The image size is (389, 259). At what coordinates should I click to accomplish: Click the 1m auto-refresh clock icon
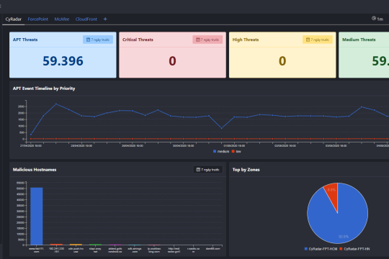tap(374, 18)
